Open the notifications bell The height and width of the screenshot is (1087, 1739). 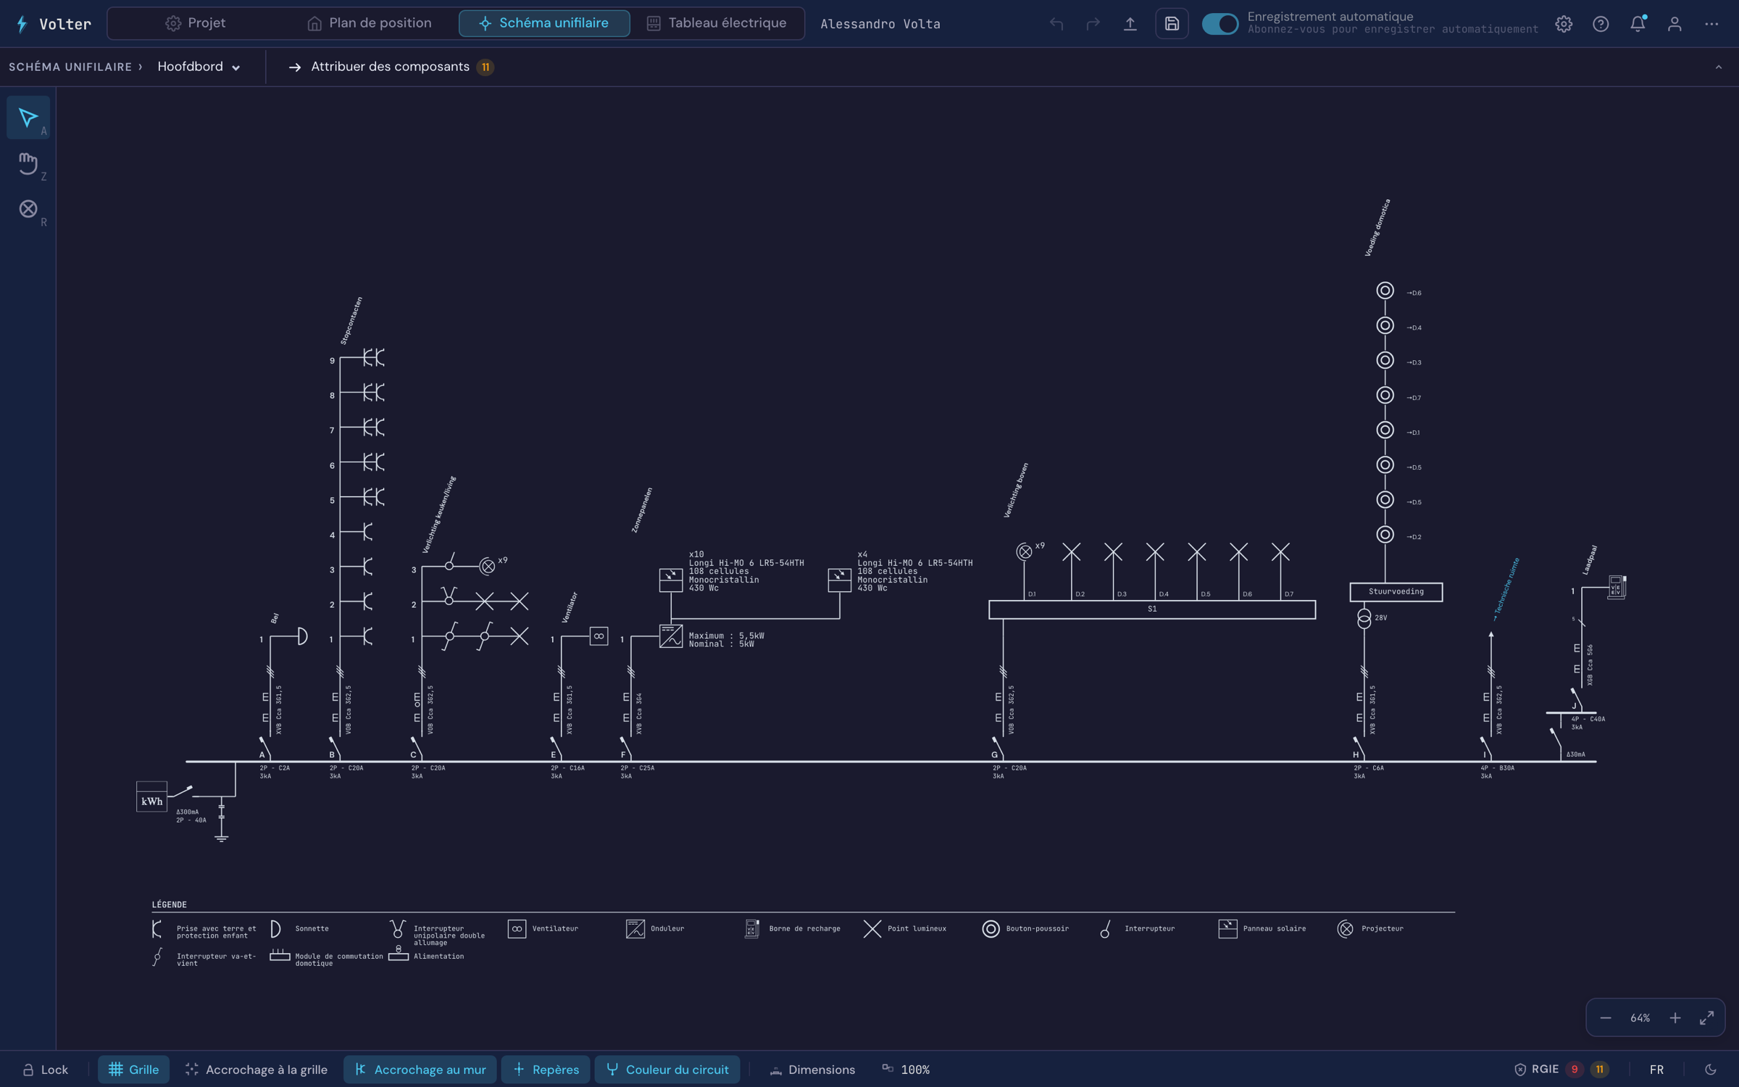(1638, 24)
